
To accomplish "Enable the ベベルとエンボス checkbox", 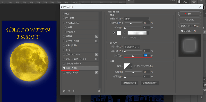I will [x=64, y=23].
